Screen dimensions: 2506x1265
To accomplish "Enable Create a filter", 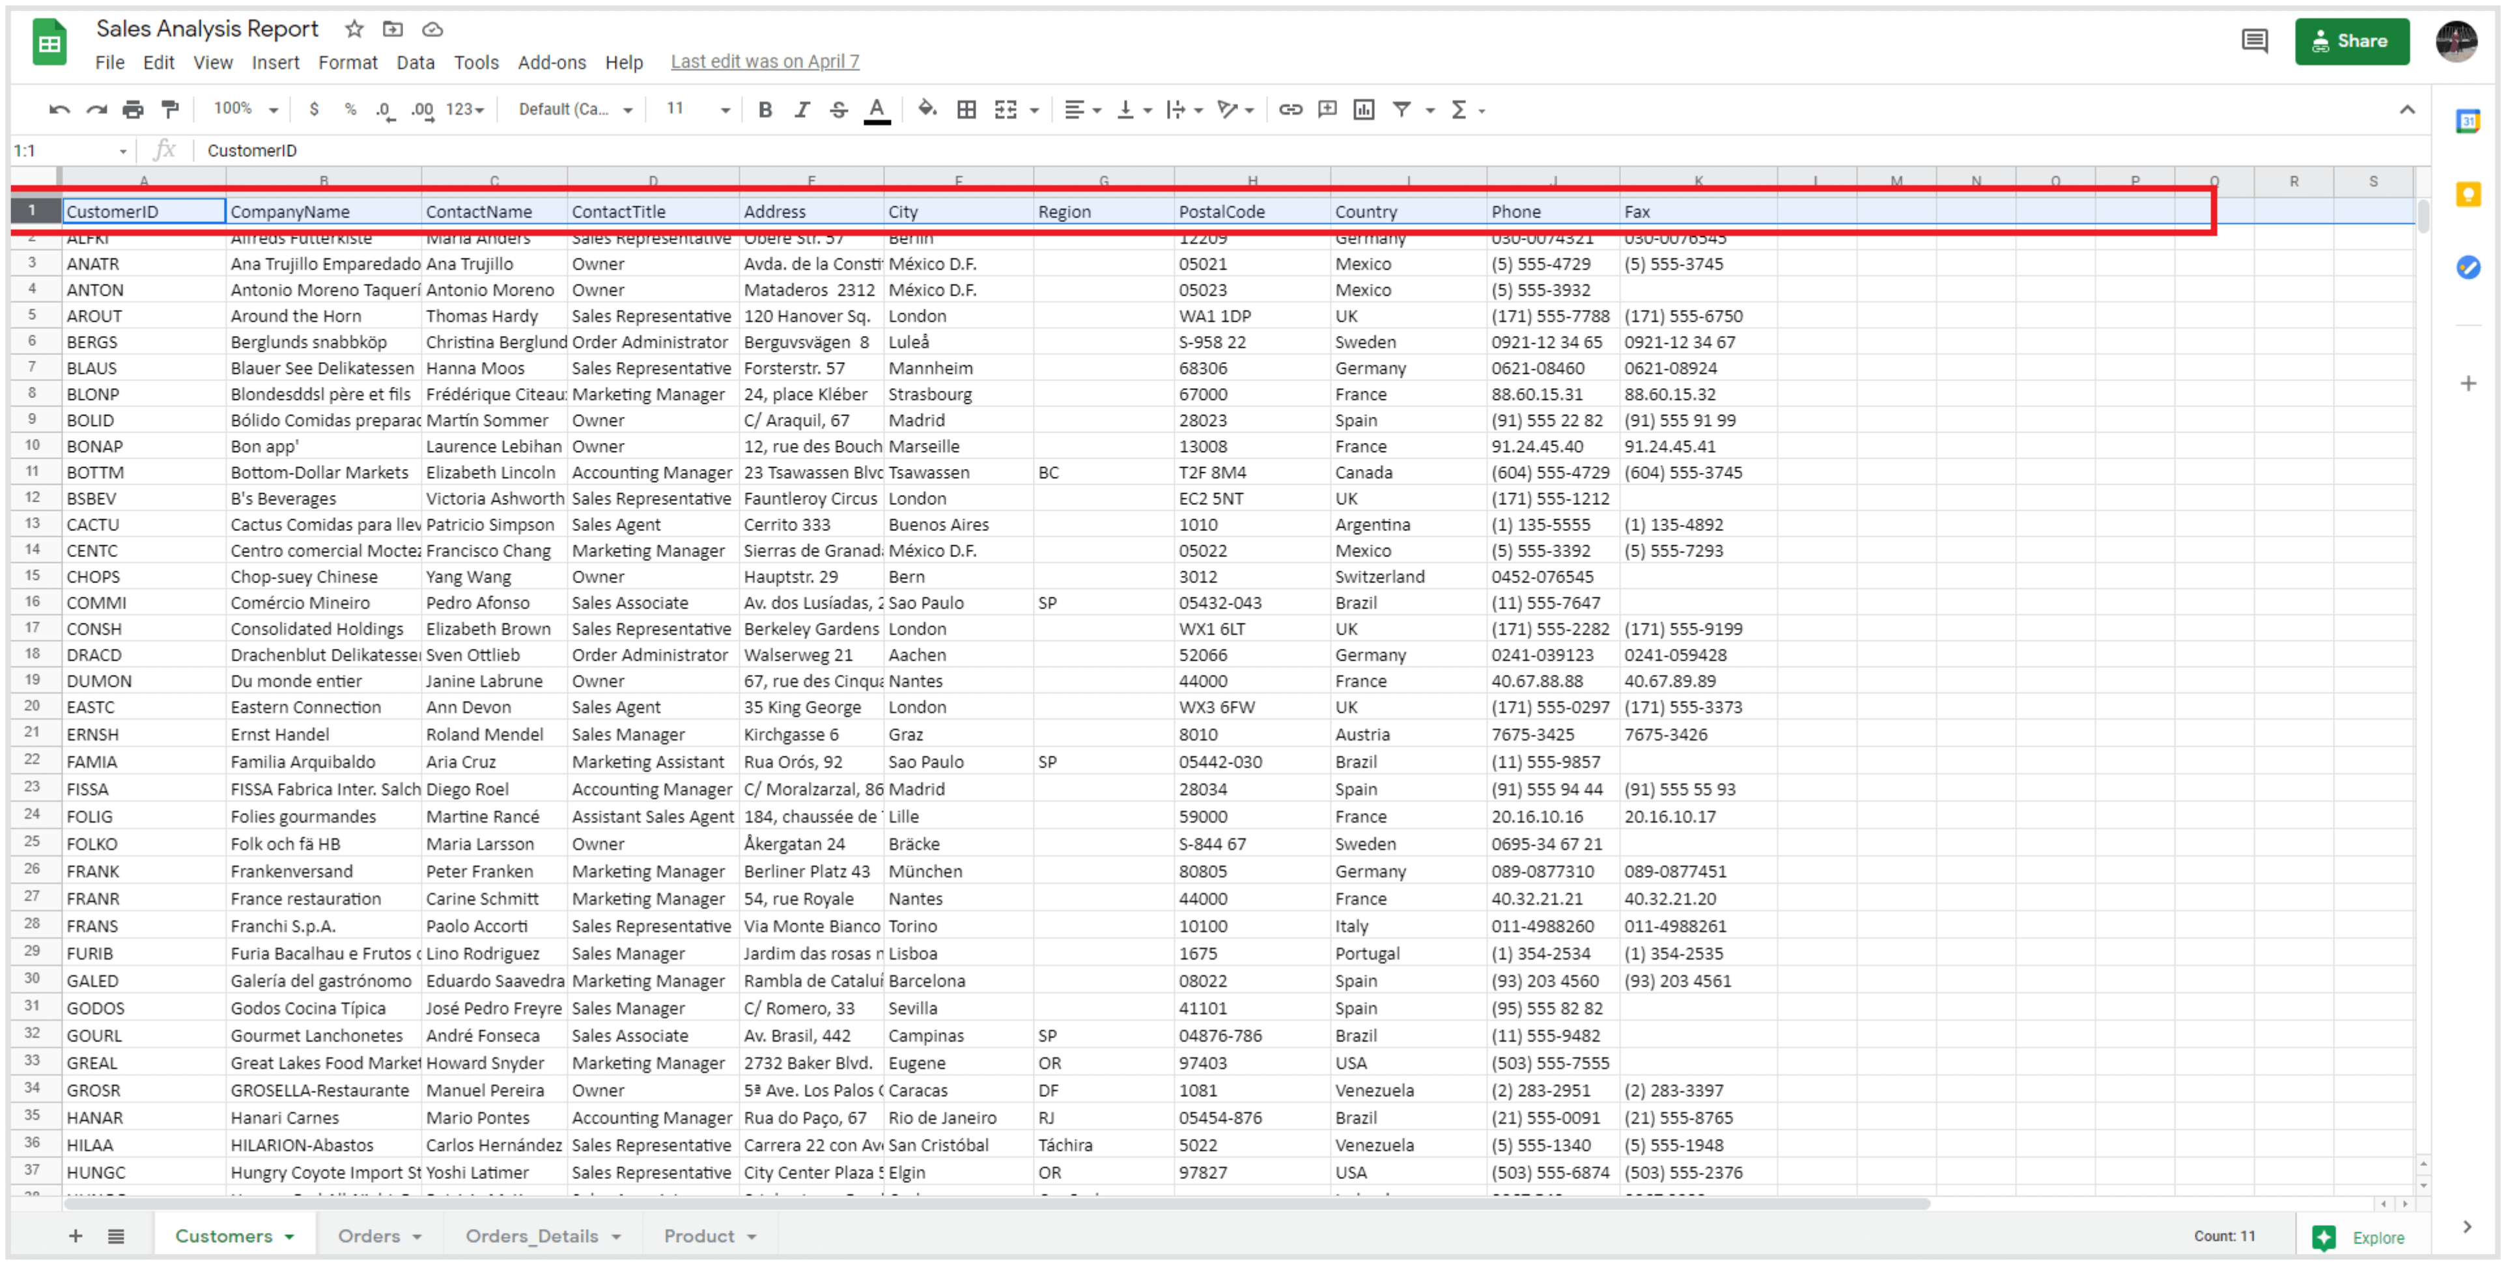I will tap(1401, 109).
